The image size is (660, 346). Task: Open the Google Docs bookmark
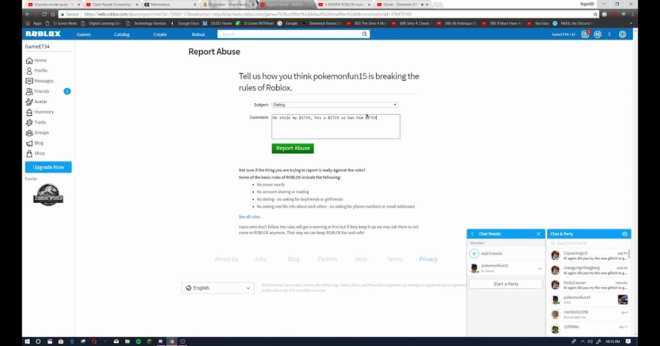(184, 24)
